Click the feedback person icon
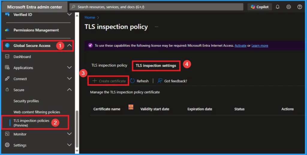 tap(160, 81)
